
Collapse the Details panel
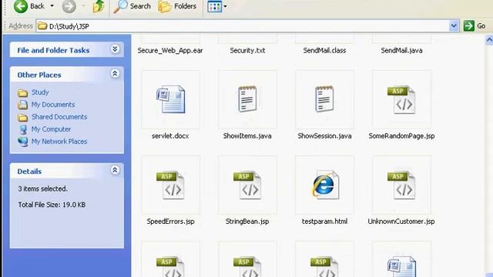[x=115, y=170]
